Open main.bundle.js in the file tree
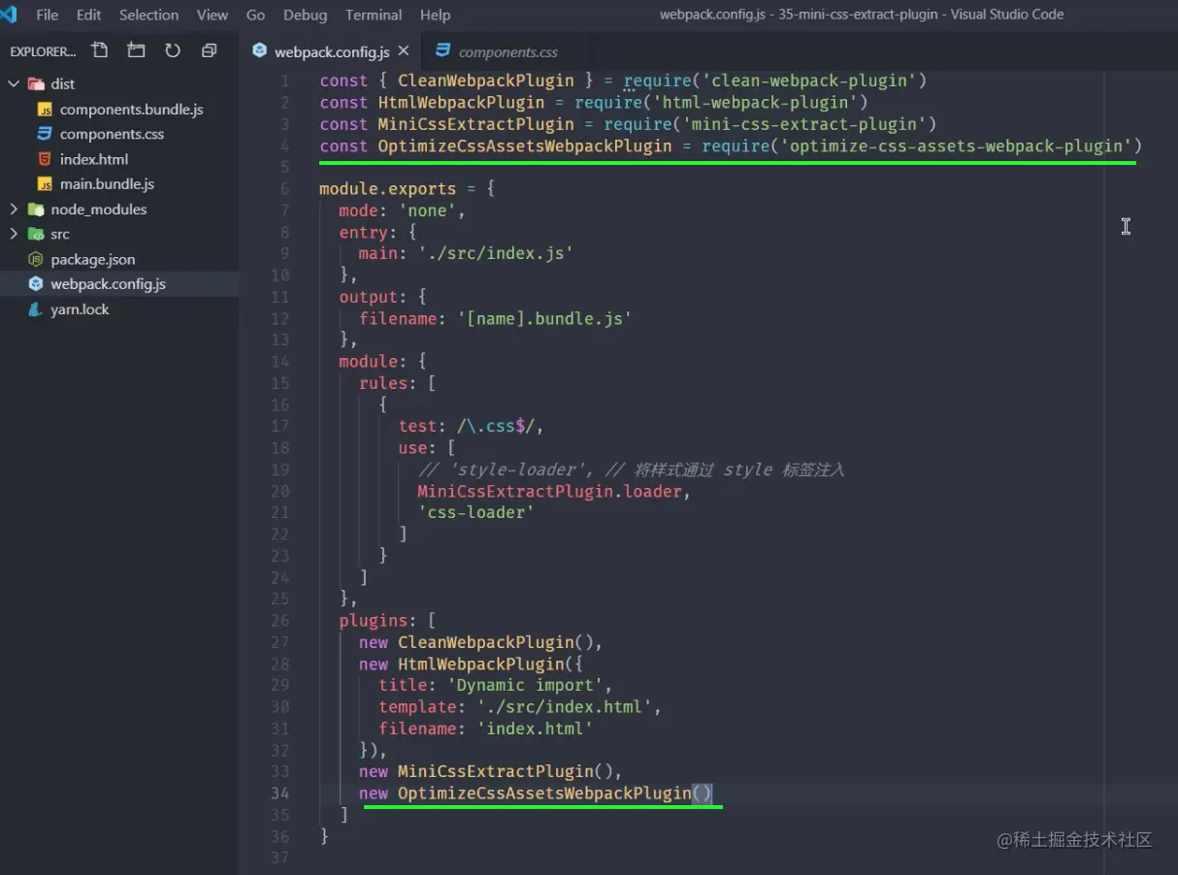The image size is (1178, 875). coord(107,183)
